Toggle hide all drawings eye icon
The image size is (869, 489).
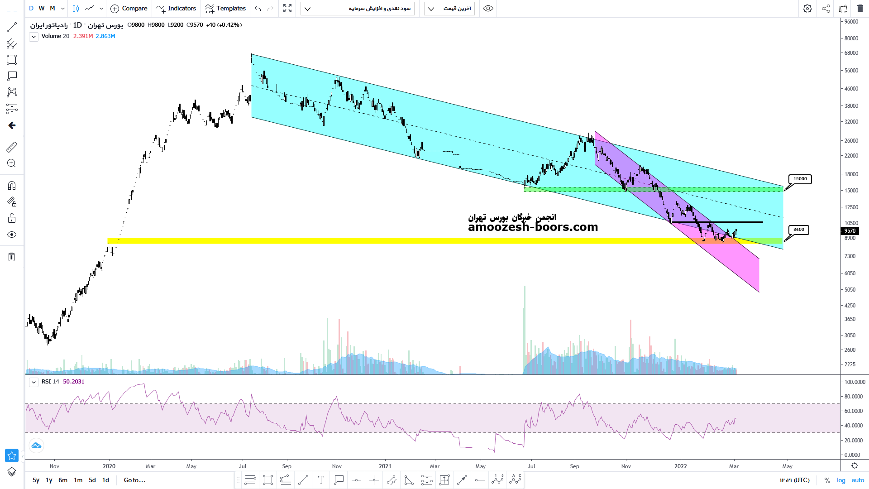click(12, 235)
